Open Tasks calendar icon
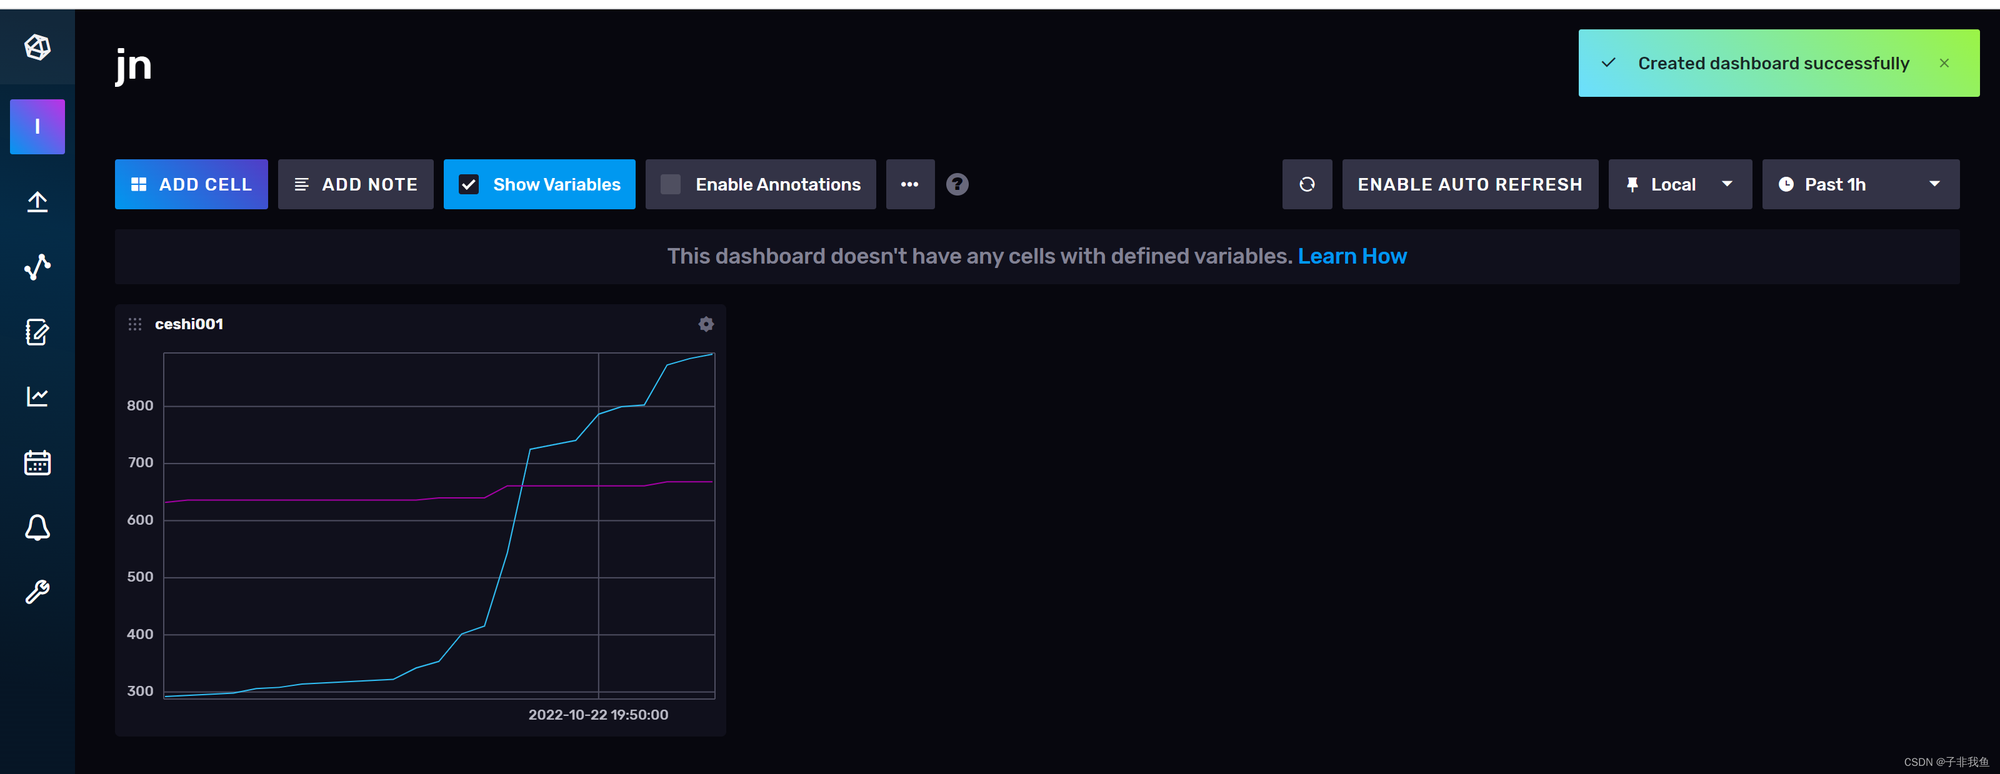 (x=37, y=463)
